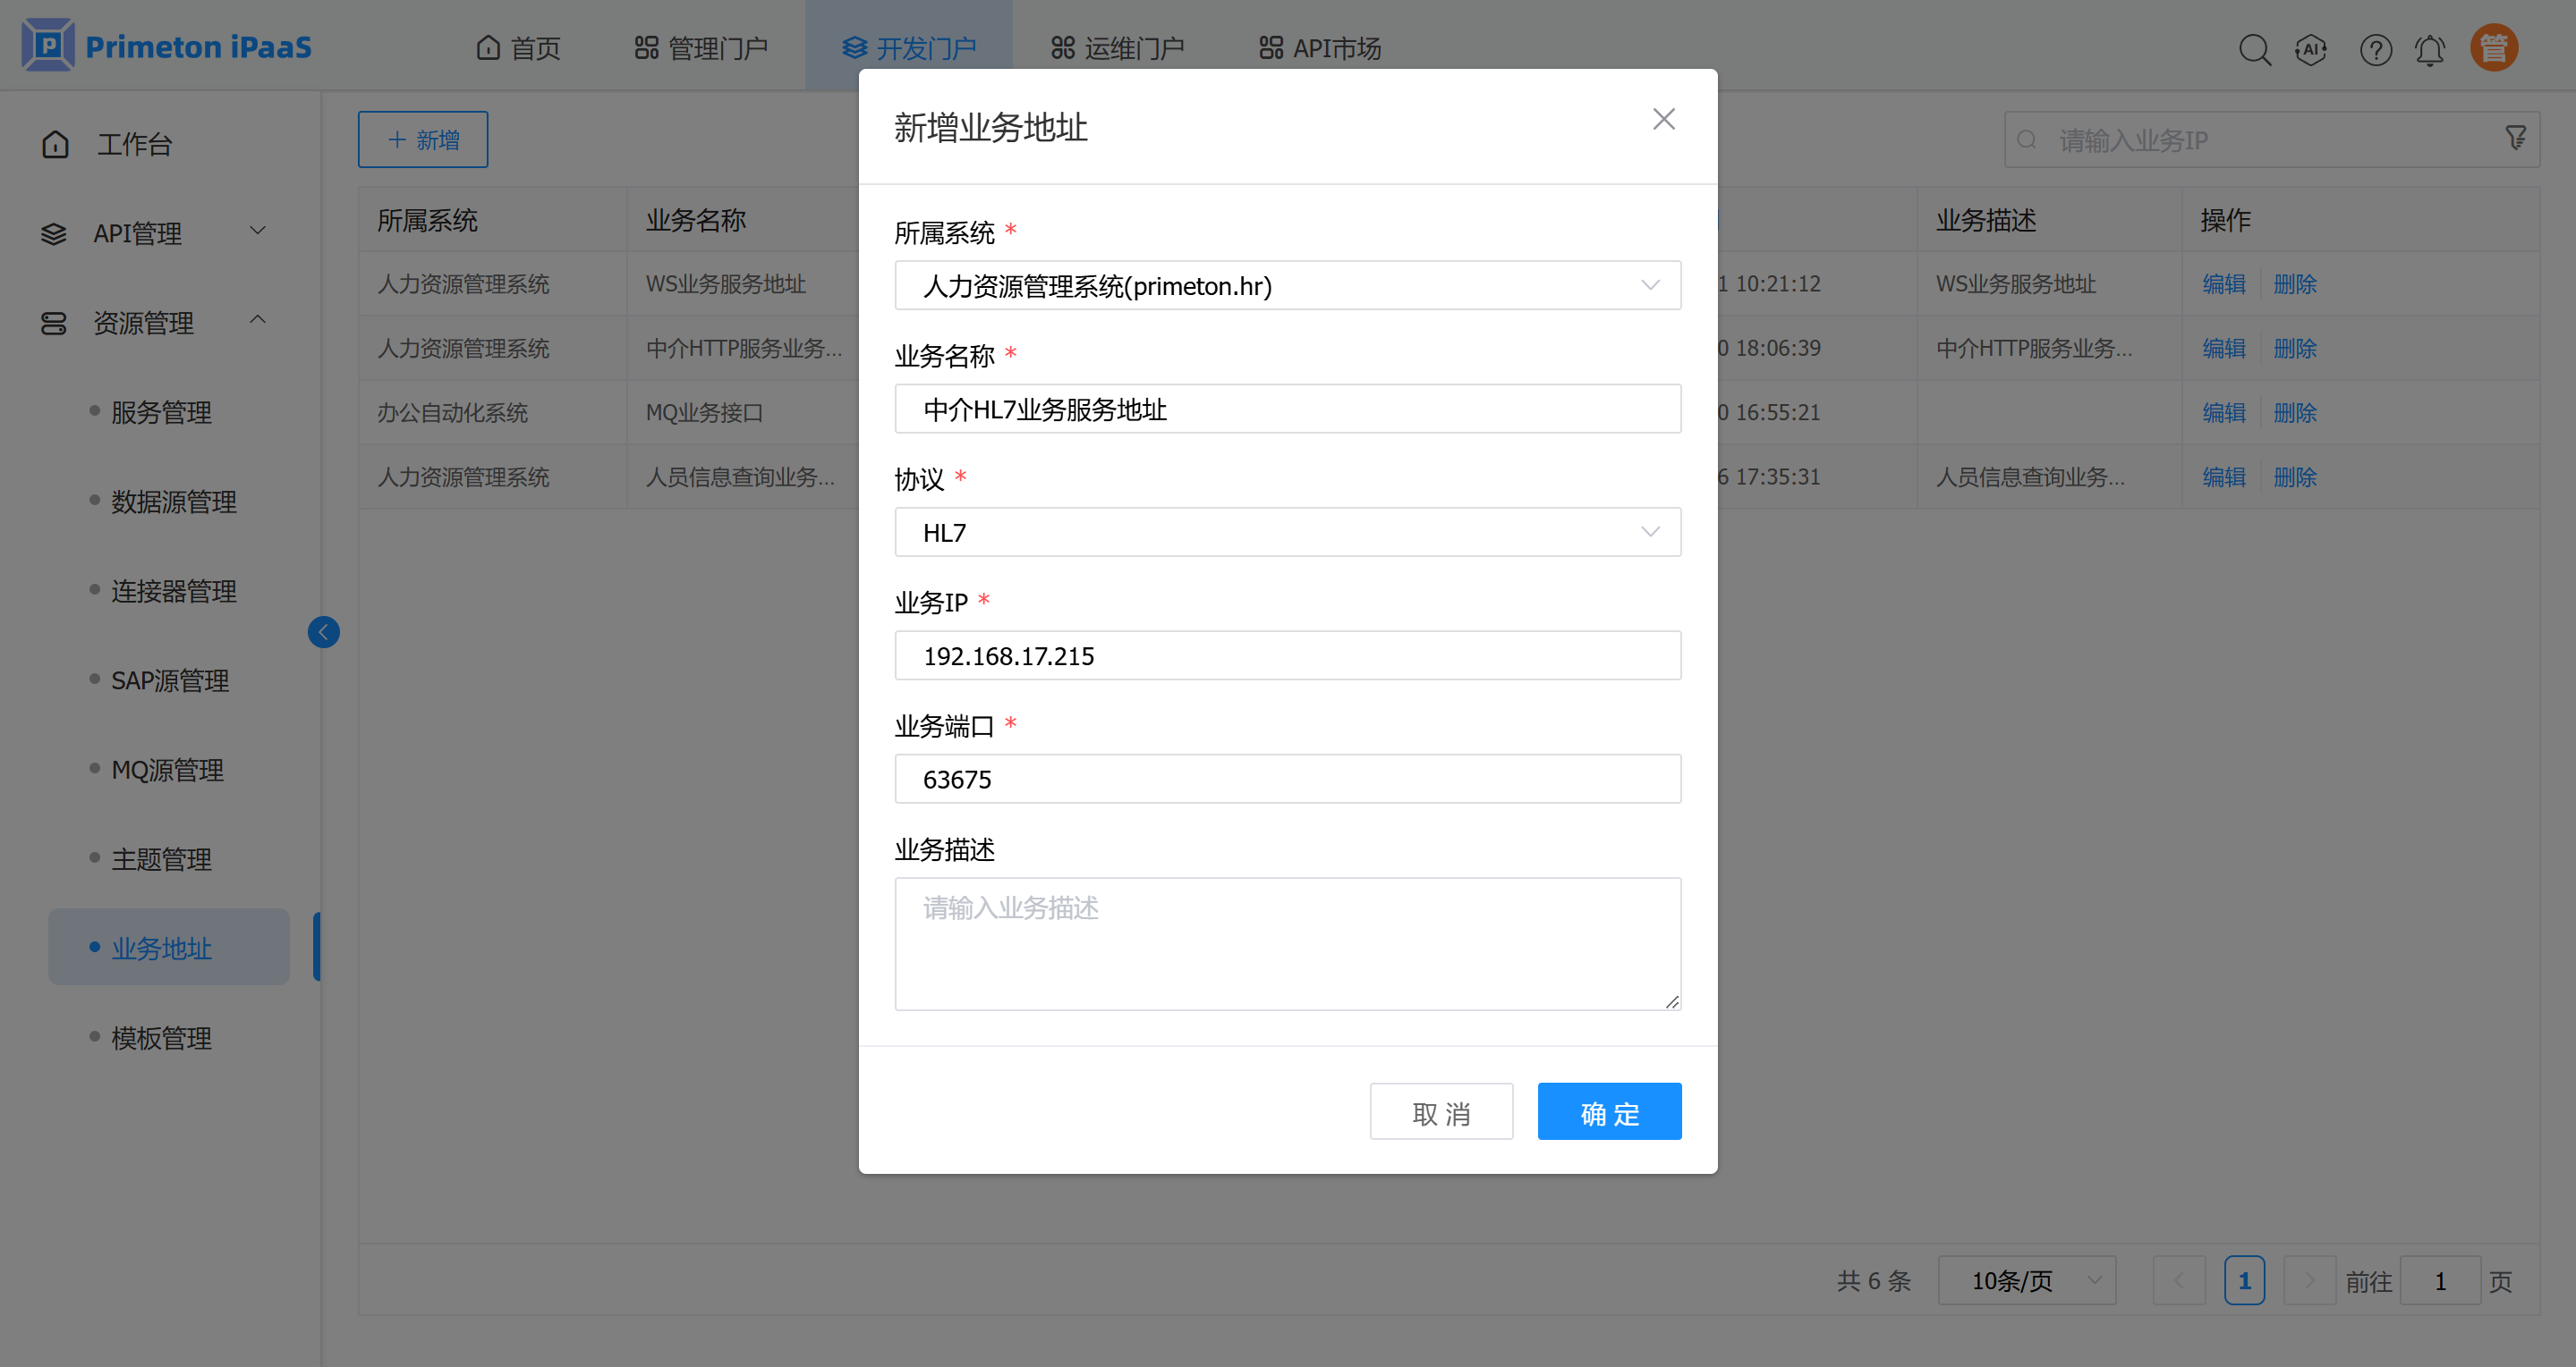The image size is (2576, 1367).
Task: Click the orange user avatar
Action: click(x=2493, y=48)
